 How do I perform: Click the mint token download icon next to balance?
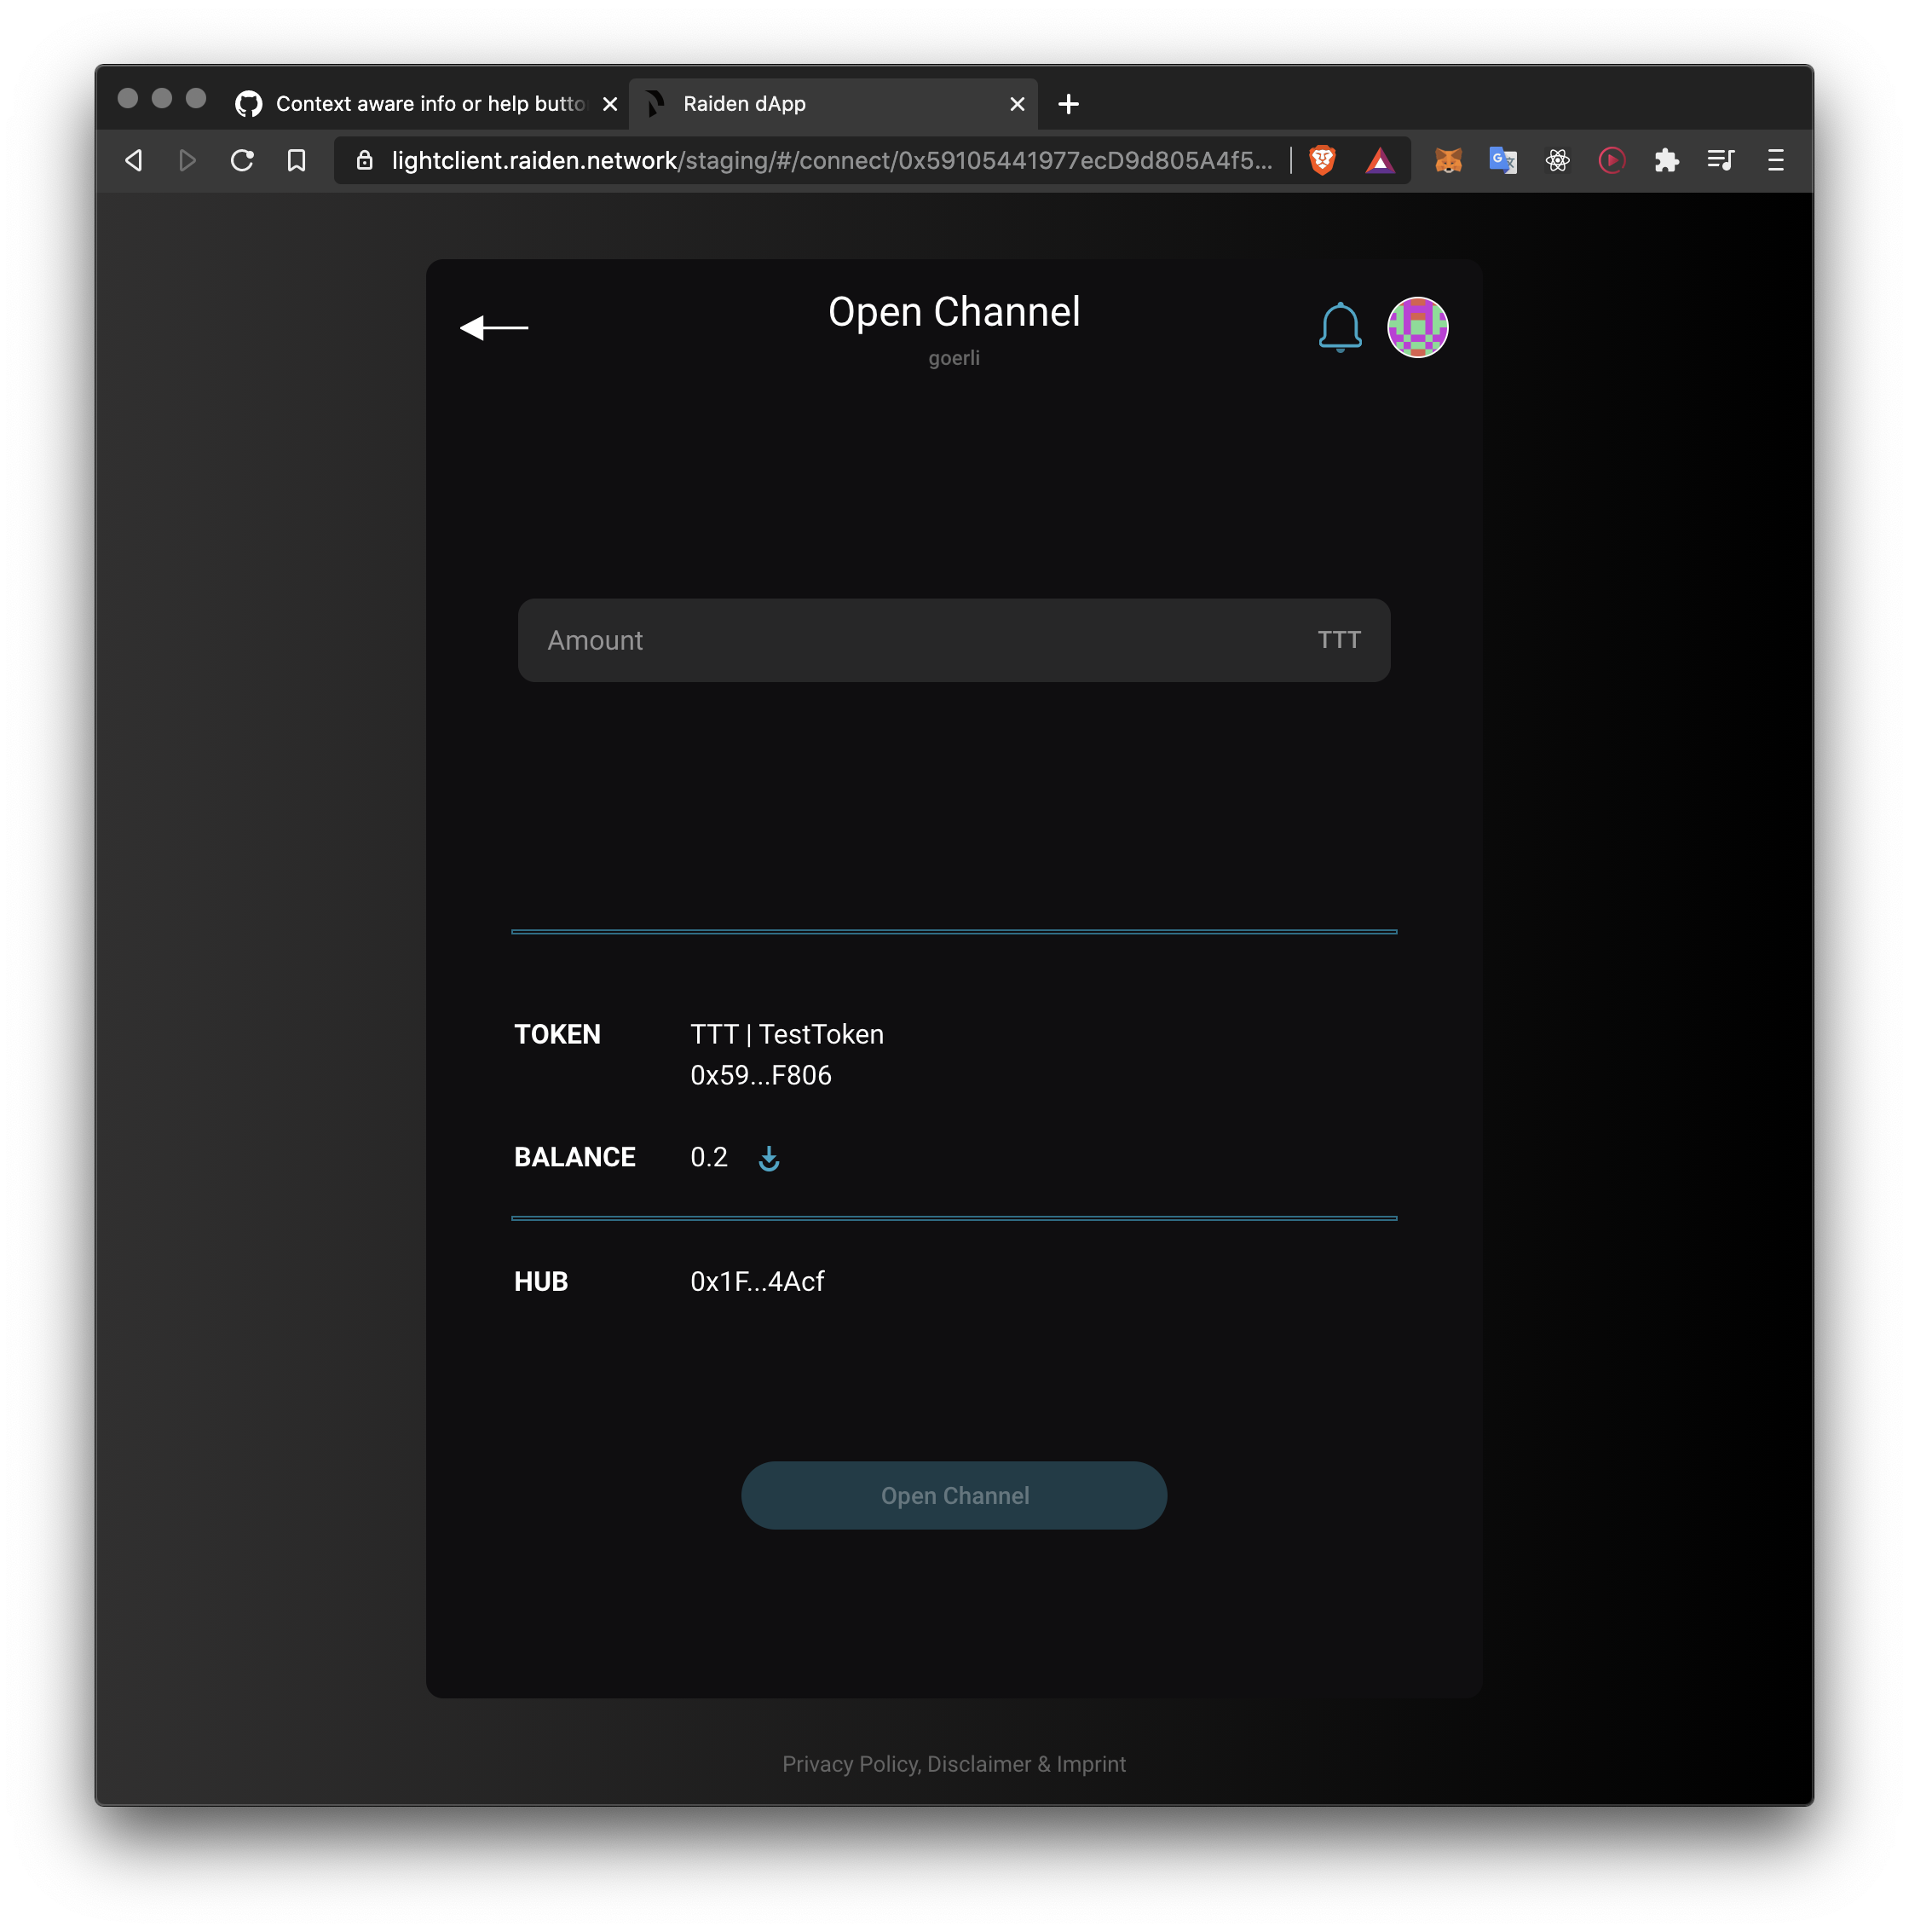coord(769,1158)
